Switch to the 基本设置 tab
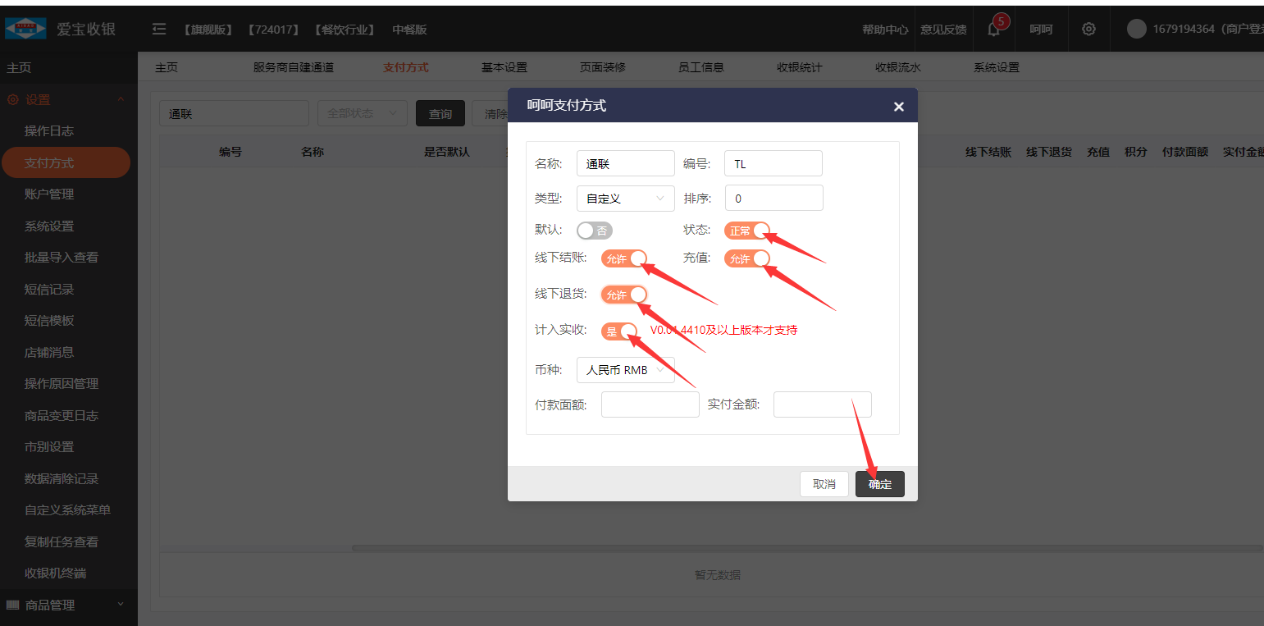This screenshot has height=626, width=1264. (504, 67)
